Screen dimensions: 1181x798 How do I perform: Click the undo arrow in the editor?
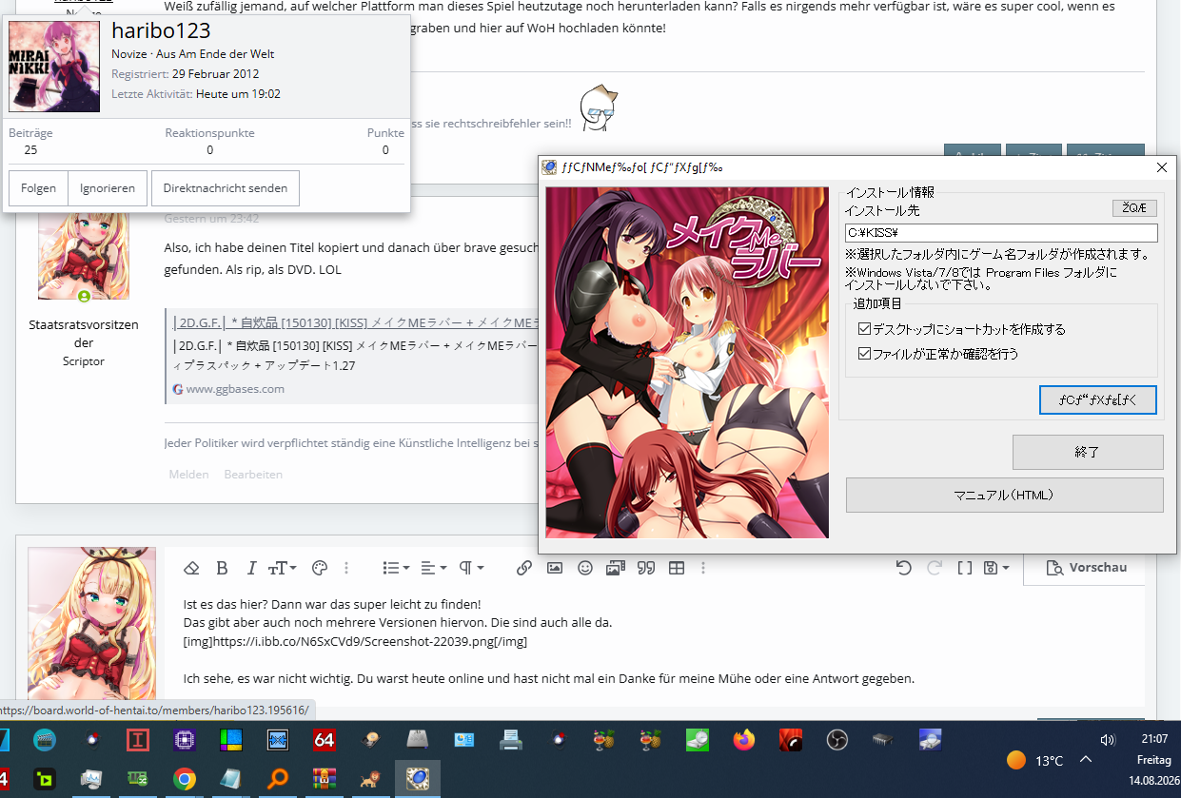(x=904, y=568)
